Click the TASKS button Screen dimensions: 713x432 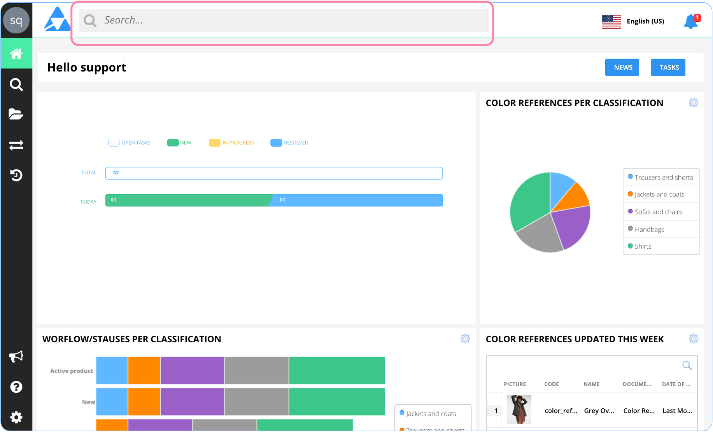pos(668,68)
